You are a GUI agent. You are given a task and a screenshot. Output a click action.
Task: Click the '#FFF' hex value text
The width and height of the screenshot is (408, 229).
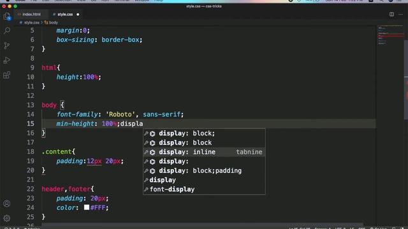(x=98, y=208)
